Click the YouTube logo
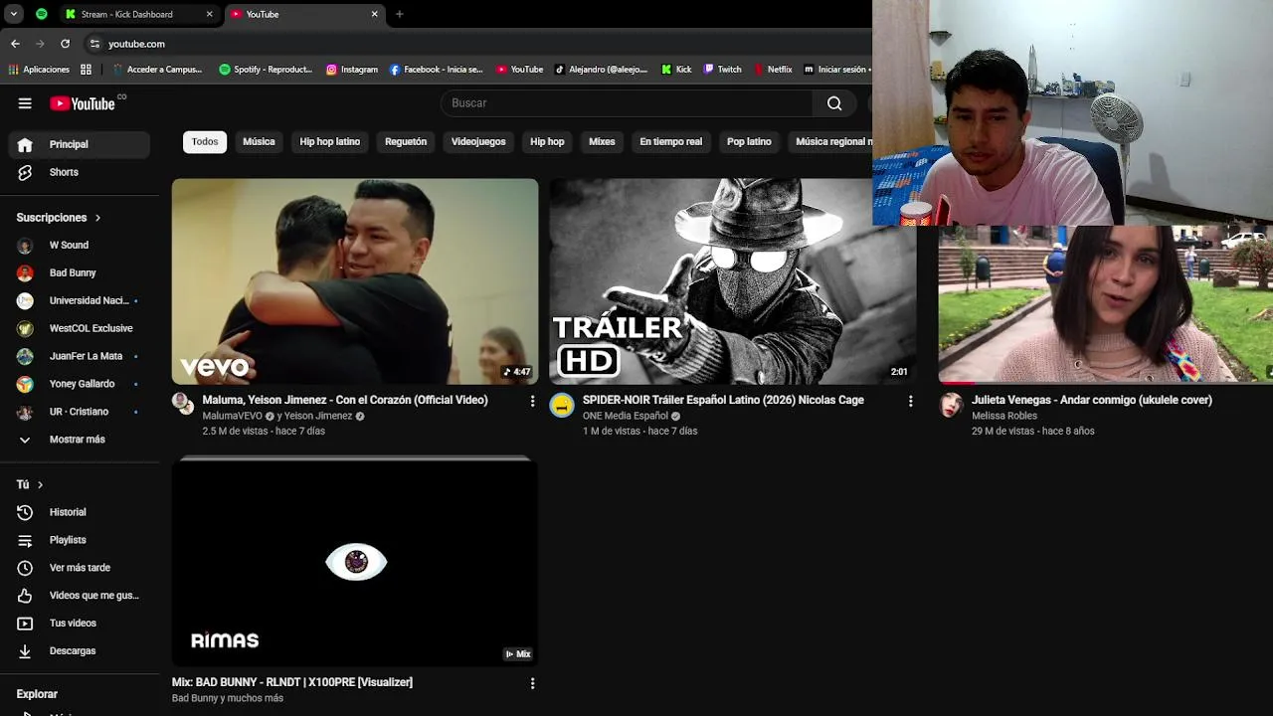Image resolution: width=1273 pixels, height=716 pixels. [x=83, y=103]
